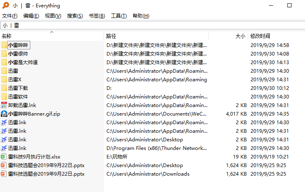Image resolution: width=305 pixels, height=192 pixels.
Task: Click the 卸载迅雷.lnk shortcut icon
Action: (x=4, y=105)
